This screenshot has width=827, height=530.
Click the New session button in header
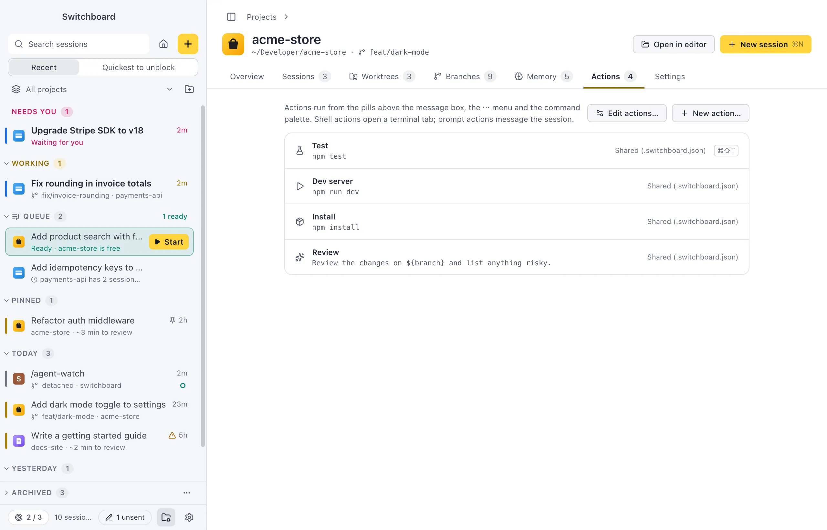tap(765, 44)
